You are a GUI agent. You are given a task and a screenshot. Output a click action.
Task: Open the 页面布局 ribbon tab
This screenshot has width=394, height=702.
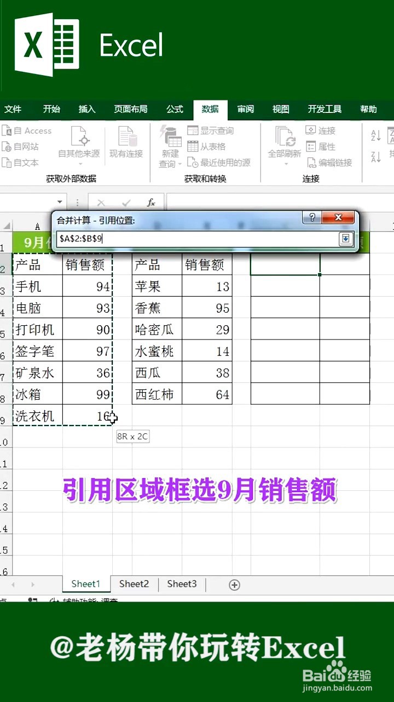131,109
